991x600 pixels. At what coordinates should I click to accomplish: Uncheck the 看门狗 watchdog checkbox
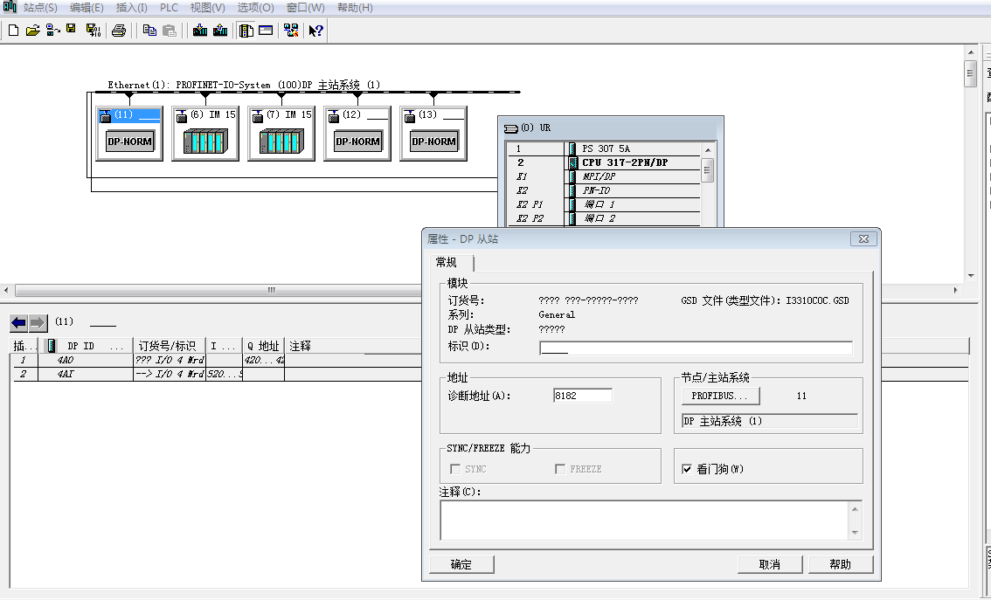point(687,469)
